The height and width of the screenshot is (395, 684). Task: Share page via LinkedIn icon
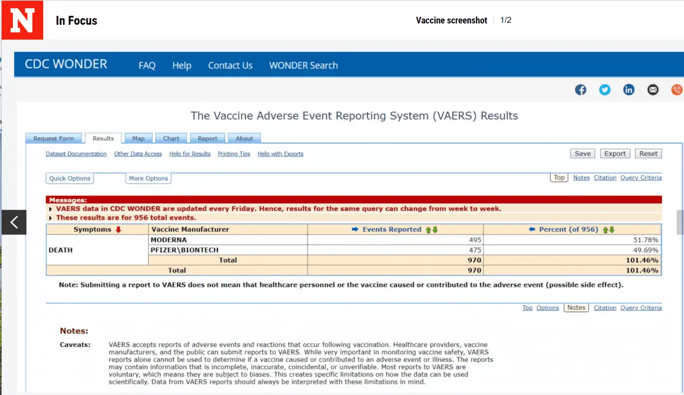click(628, 90)
